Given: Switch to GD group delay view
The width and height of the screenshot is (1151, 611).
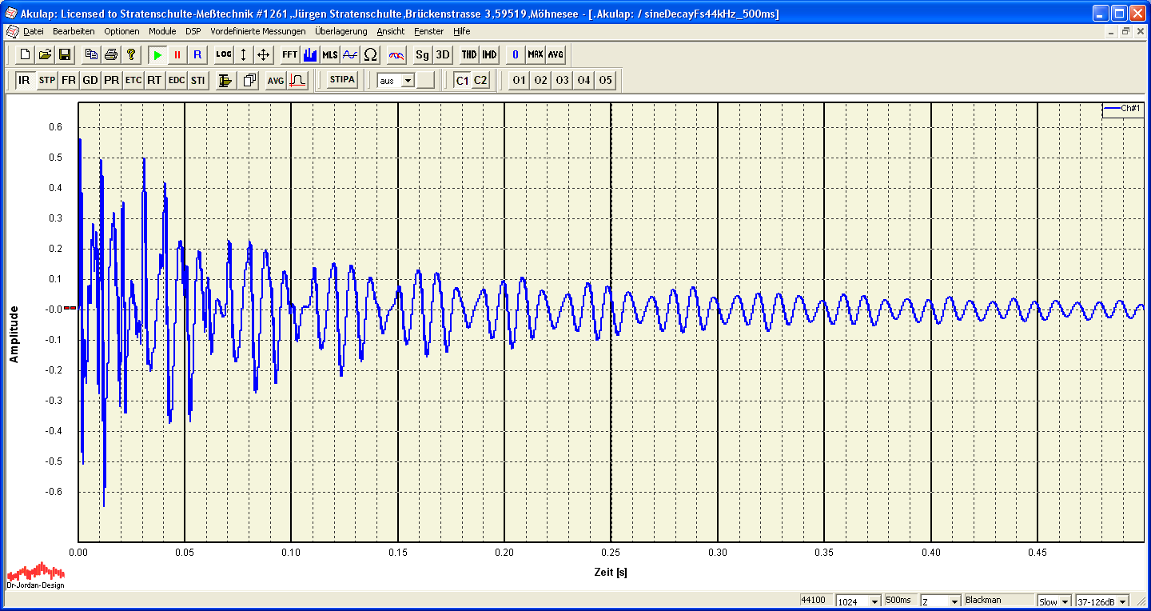Looking at the screenshot, I should [x=90, y=81].
